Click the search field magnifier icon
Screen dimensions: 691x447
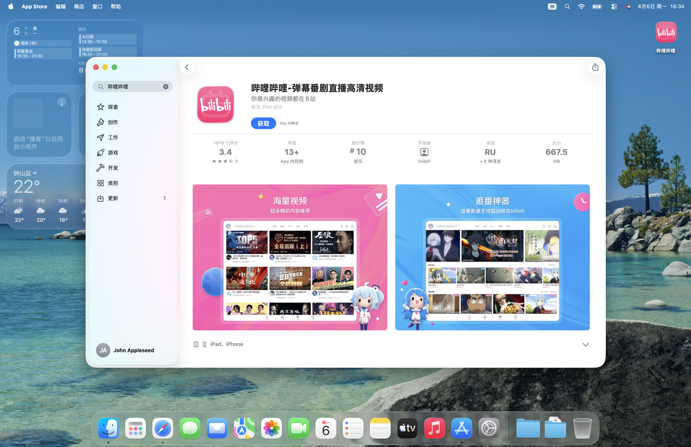click(100, 86)
